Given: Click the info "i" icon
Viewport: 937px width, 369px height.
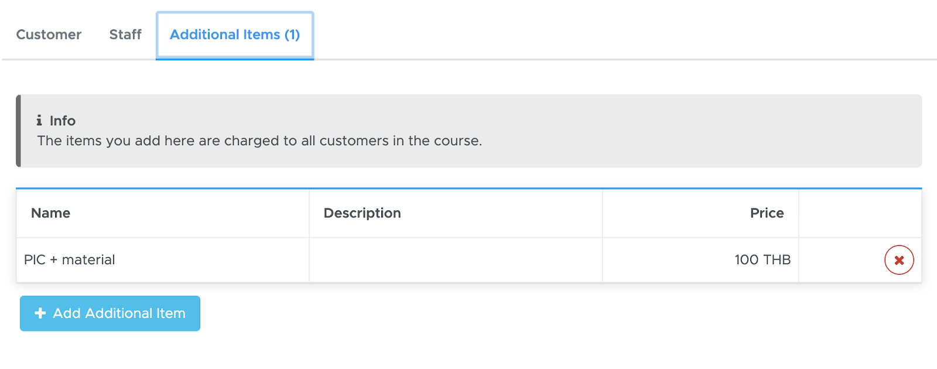Looking at the screenshot, I should click(39, 120).
